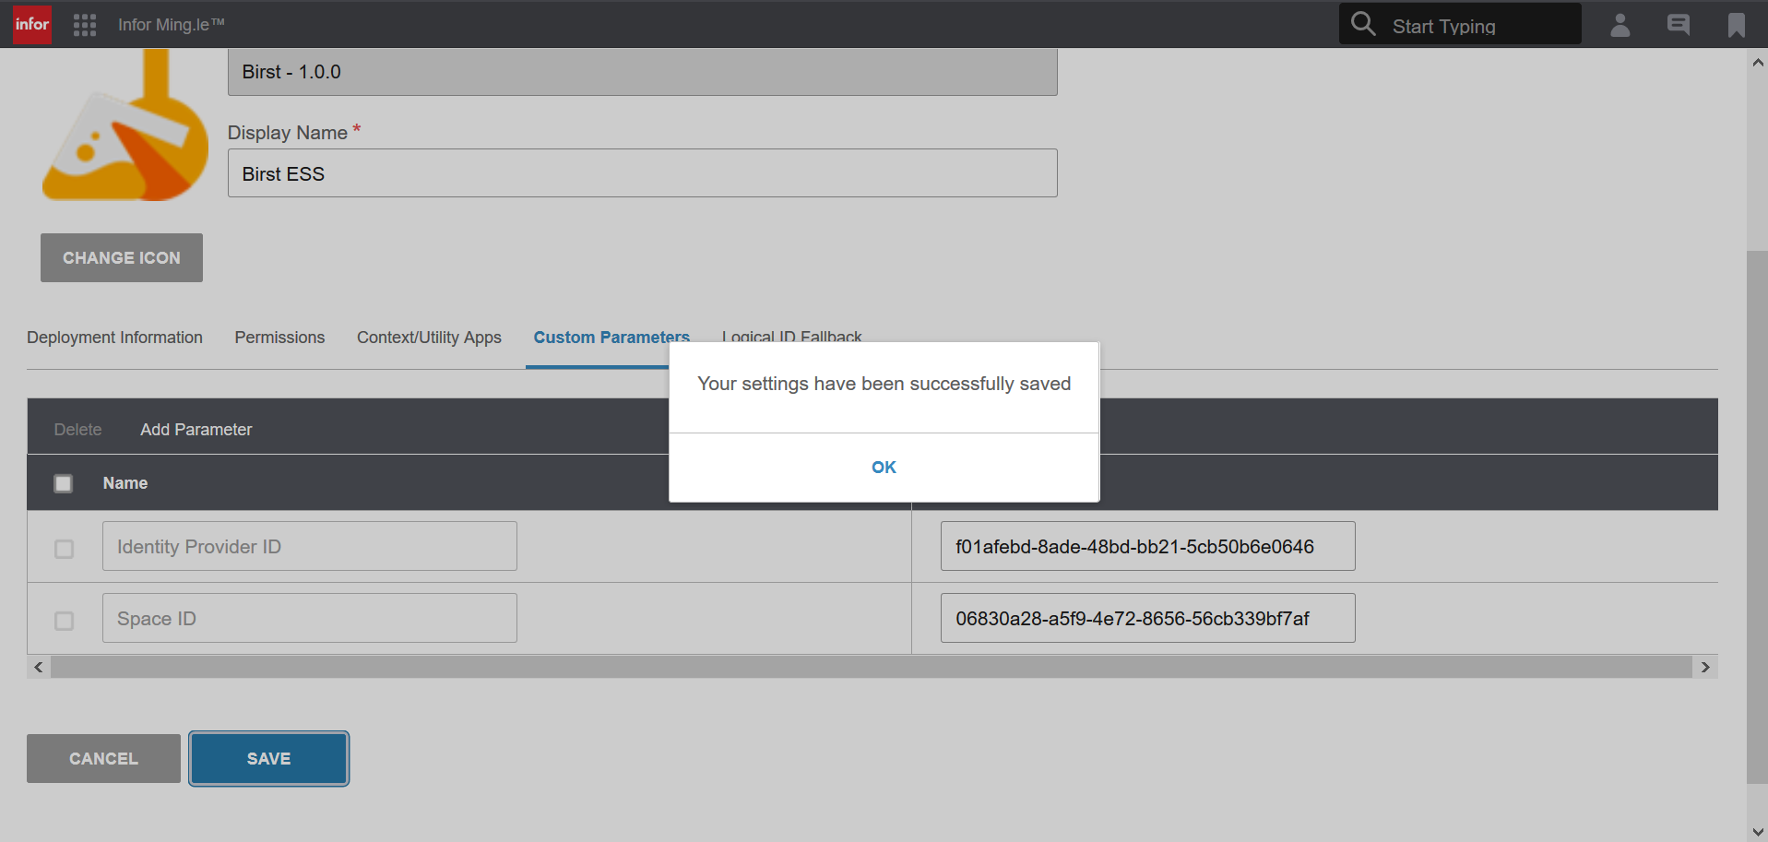Image resolution: width=1768 pixels, height=842 pixels.
Task: Click the 'Your settings have been successfully saved' message
Action: click(884, 384)
